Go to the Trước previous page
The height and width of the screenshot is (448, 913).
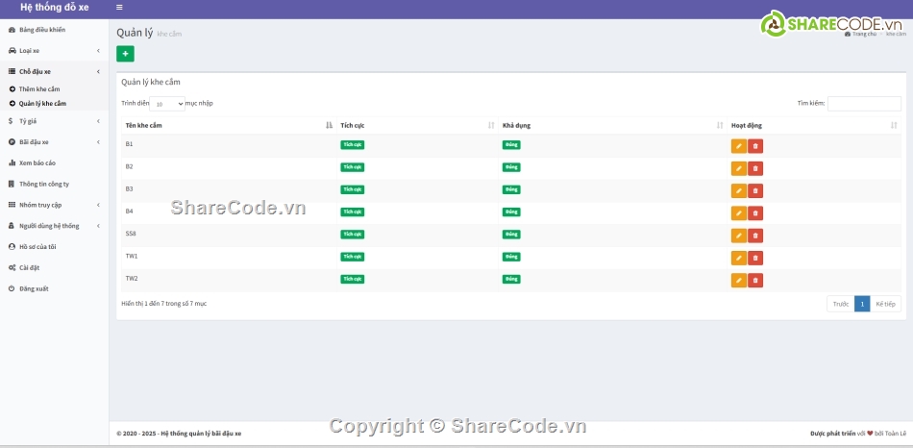click(x=841, y=304)
